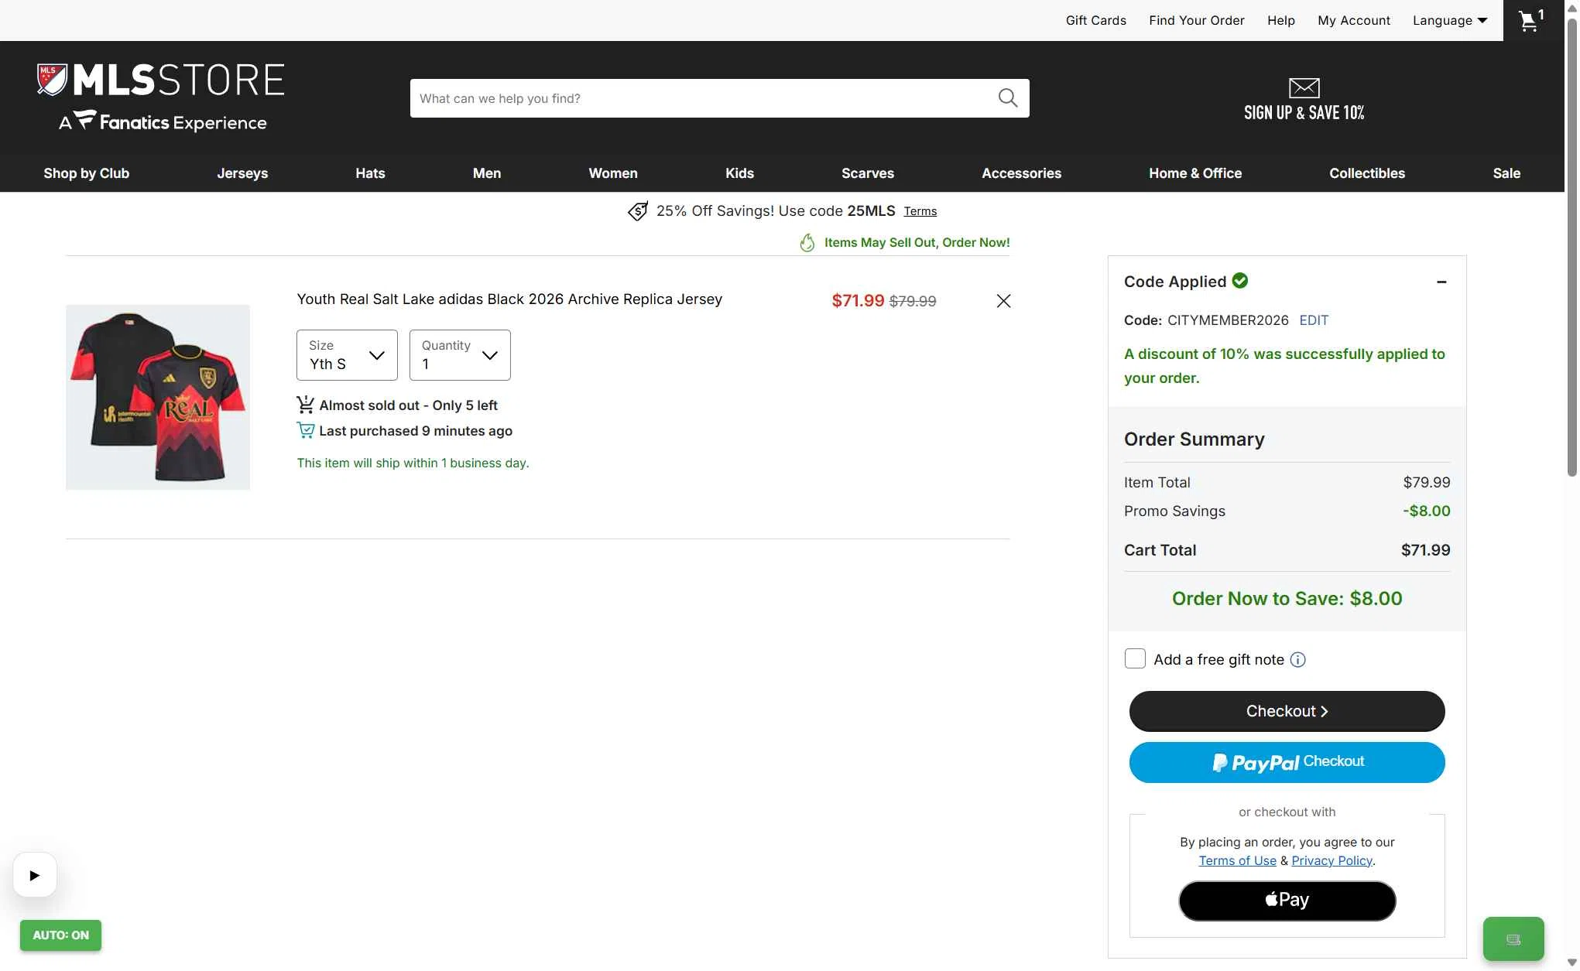Image resolution: width=1580 pixels, height=971 pixels.
Task: Go to My Account
Action: tap(1353, 20)
